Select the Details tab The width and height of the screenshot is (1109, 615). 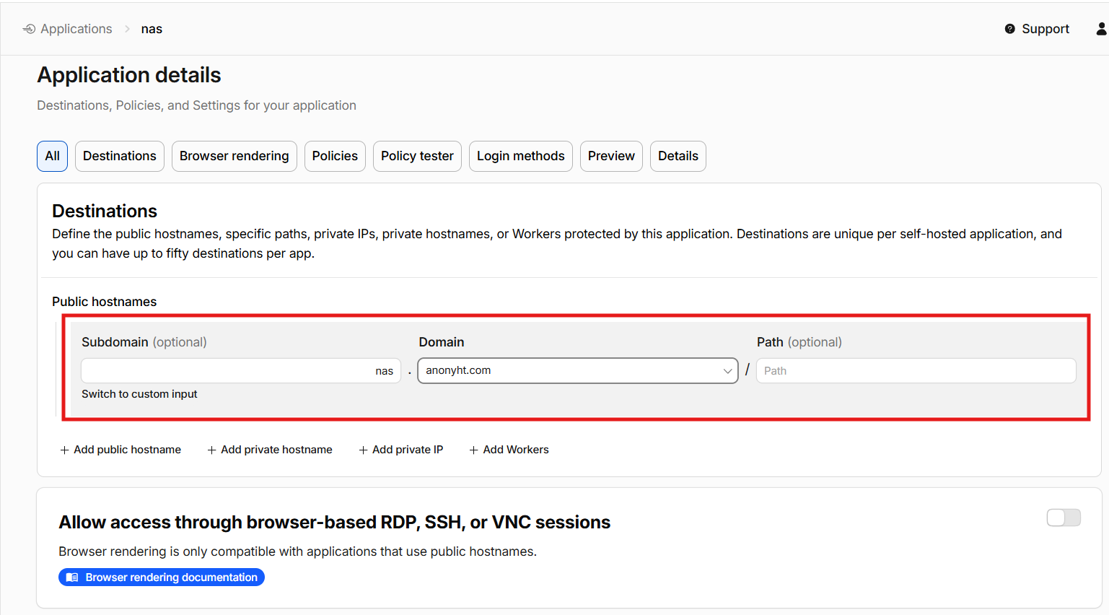coord(678,156)
